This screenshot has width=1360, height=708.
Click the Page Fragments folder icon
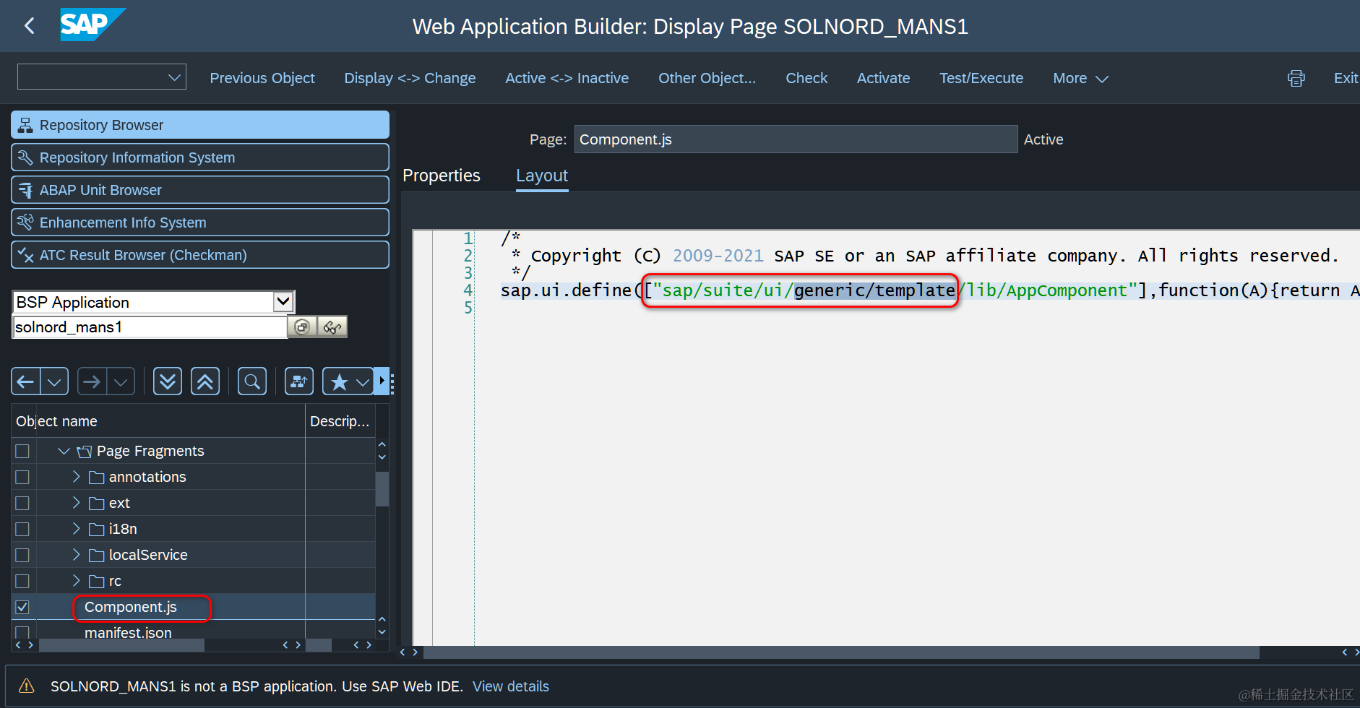[x=85, y=452]
